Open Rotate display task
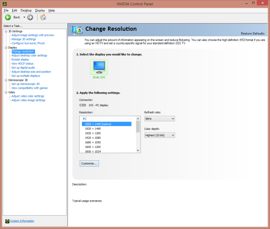The image size is (270, 229). coord(20,60)
